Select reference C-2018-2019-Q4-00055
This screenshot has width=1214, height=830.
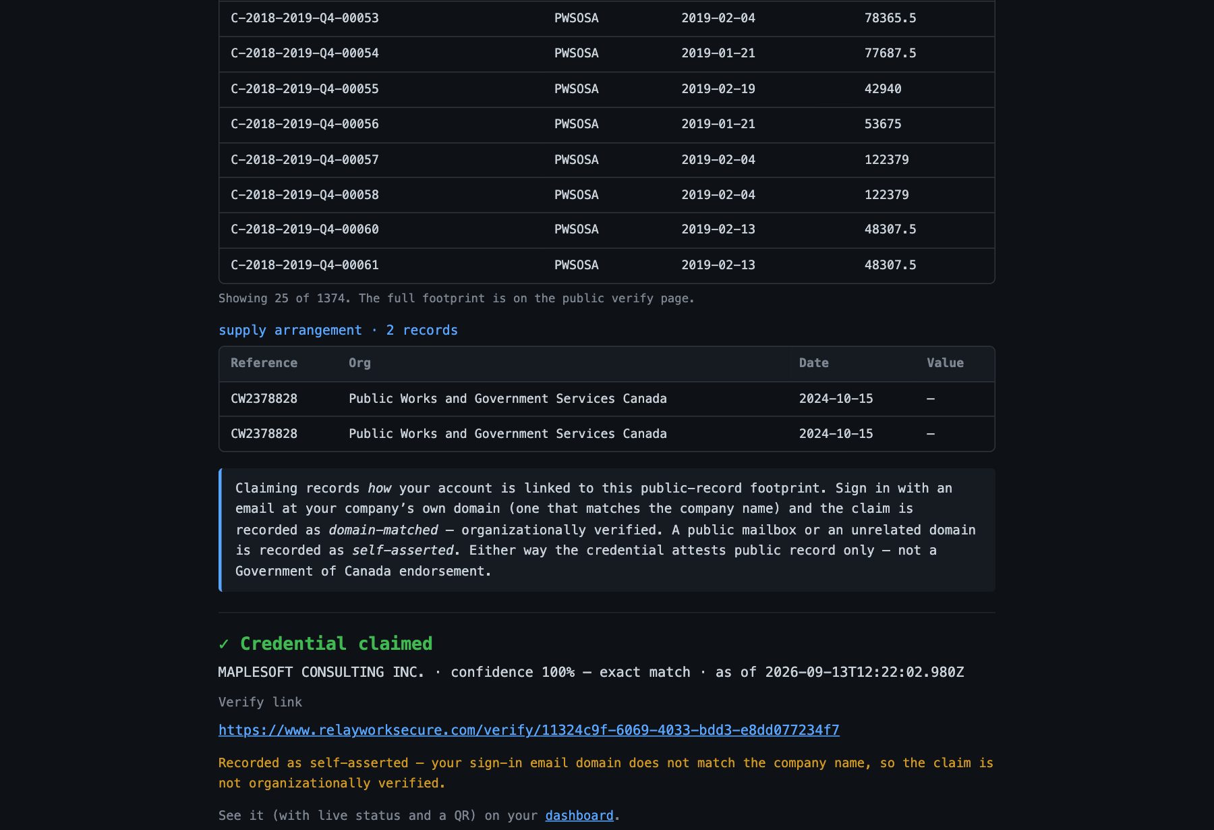coord(305,89)
